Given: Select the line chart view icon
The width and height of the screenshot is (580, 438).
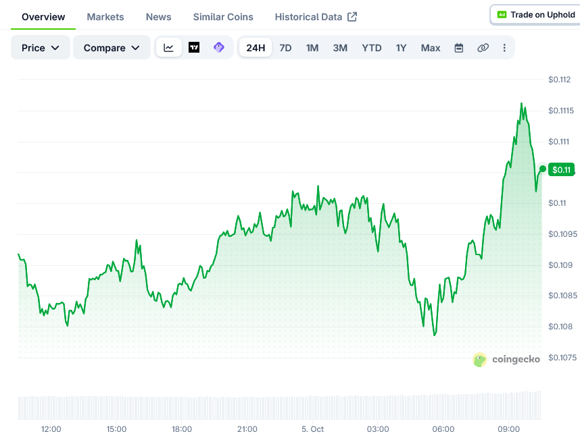Looking at the screenshot, I should pos(169,48).
